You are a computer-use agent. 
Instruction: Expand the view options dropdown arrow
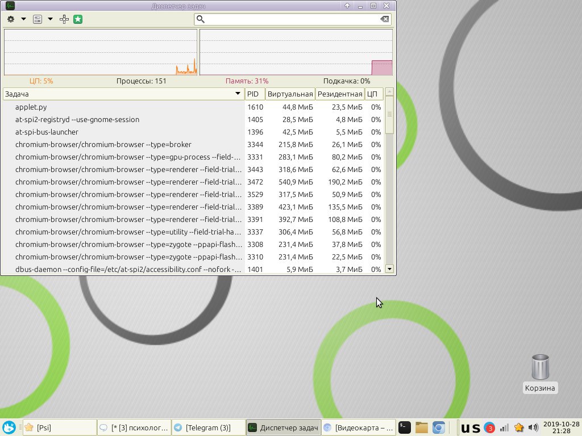coord(50,19)
